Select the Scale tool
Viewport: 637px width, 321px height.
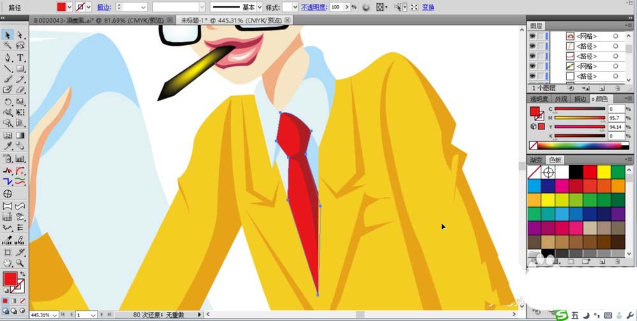(x=20, y=101)
